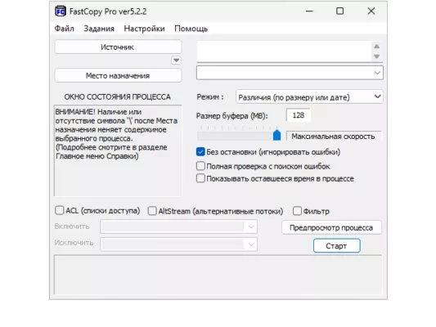Image resolution: width=436 pixels, height=327 pixels.
Task: Click the Размер буфера (MB) label
Action: click(x=231, y=115)
